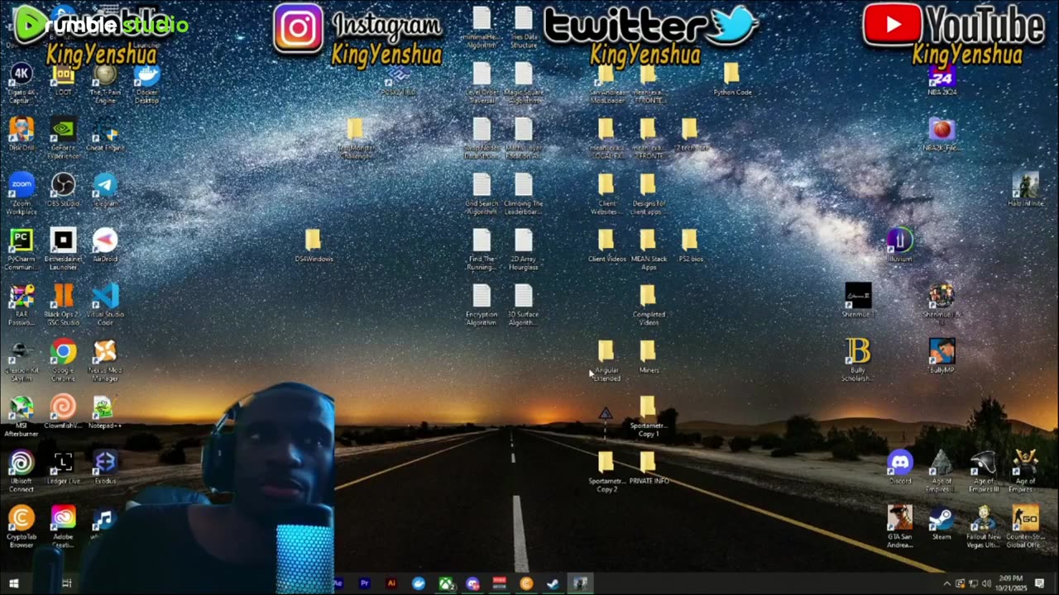Open the Xbox app on the taskbar

[x=445, y=583]
